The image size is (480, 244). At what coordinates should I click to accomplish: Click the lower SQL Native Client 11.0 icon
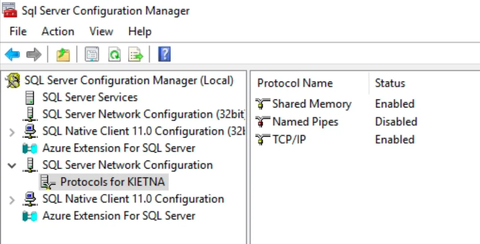pos(30,199)
